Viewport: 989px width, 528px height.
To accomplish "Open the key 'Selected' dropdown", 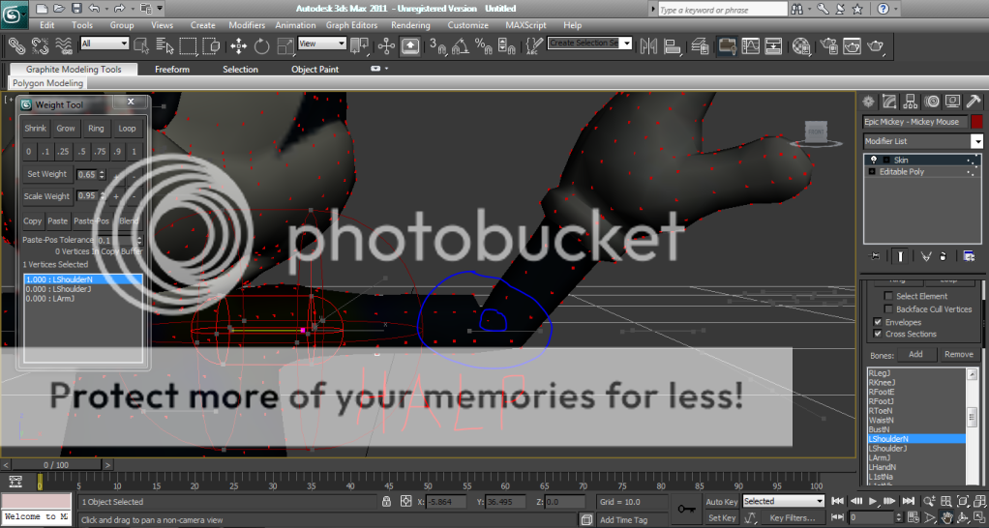I will (x=784, y=502).
